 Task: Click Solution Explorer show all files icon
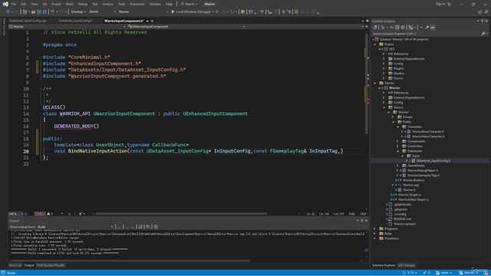pos(403,28)
